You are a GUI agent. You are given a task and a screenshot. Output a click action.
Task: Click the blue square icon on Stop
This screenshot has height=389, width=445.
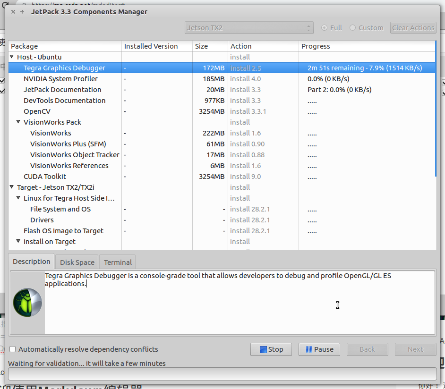click(263, 349)
